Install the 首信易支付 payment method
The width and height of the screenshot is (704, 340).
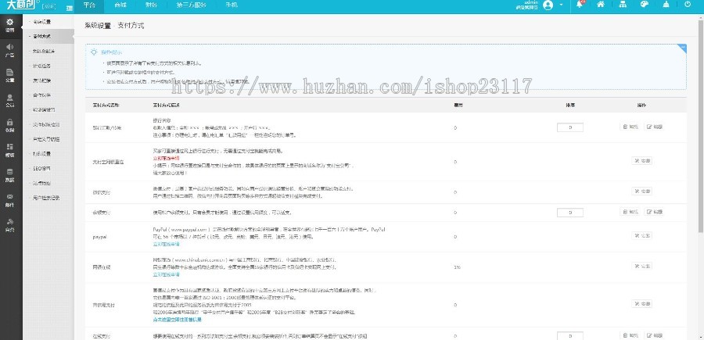[642, 304]
